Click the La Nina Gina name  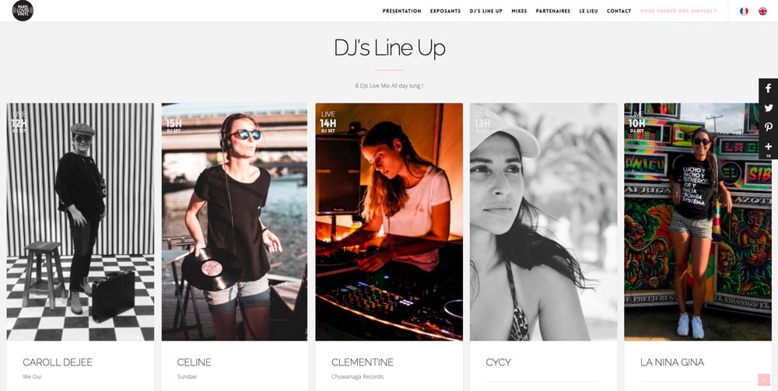click(x=672, y=362)
